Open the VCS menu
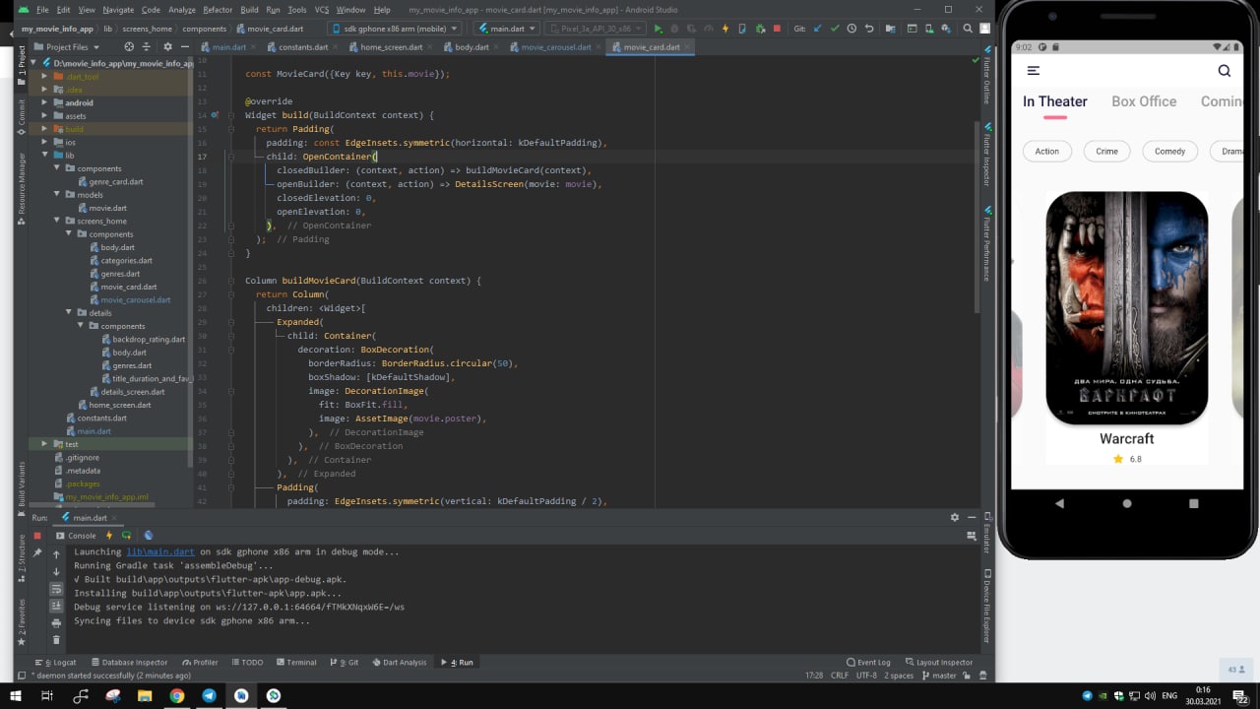Image resolution: width=1260 pixels, height=709 pixels. click(x=321, y=10)
